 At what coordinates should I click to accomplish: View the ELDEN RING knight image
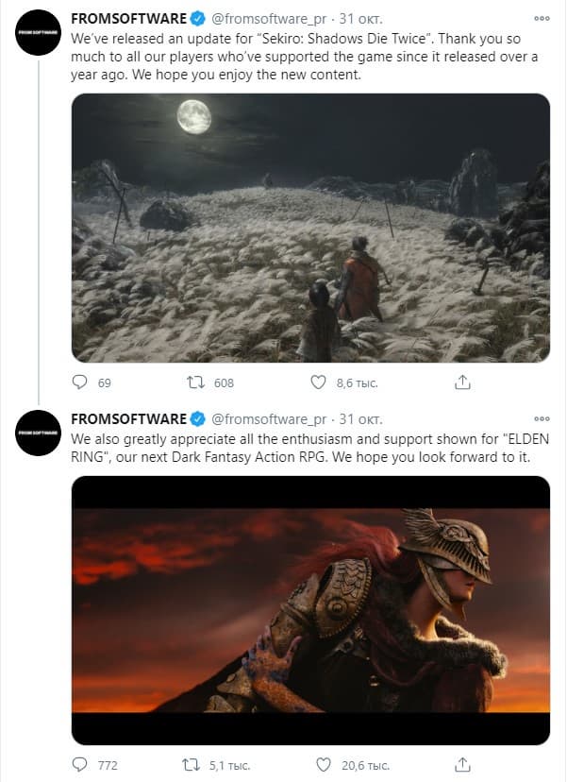point(310,610)
